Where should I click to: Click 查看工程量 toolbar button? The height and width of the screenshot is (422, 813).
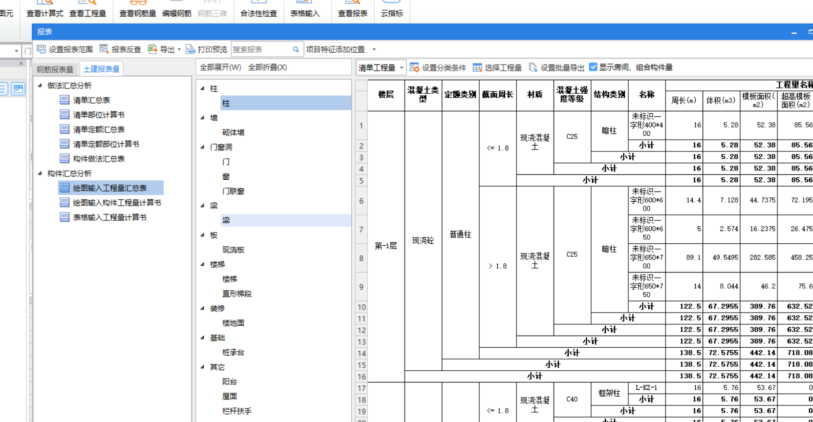point(88,9)
